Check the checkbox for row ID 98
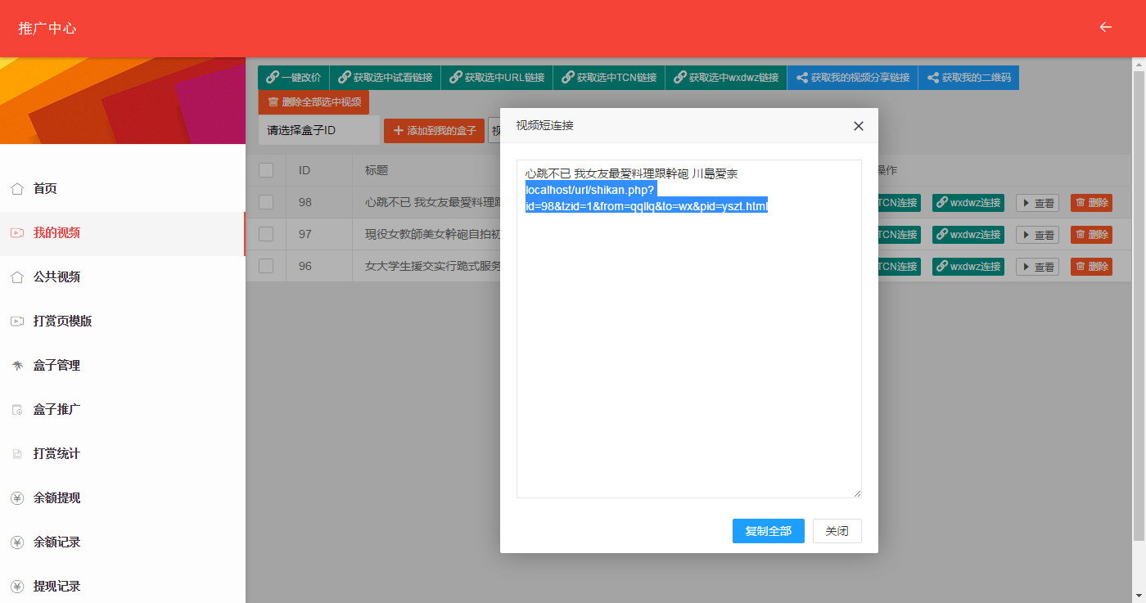 pos(266,202)
